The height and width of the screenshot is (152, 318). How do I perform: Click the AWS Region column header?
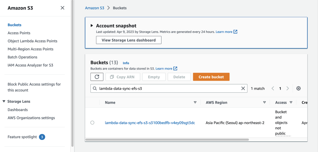pyautogui.click(x=216, y=102)
